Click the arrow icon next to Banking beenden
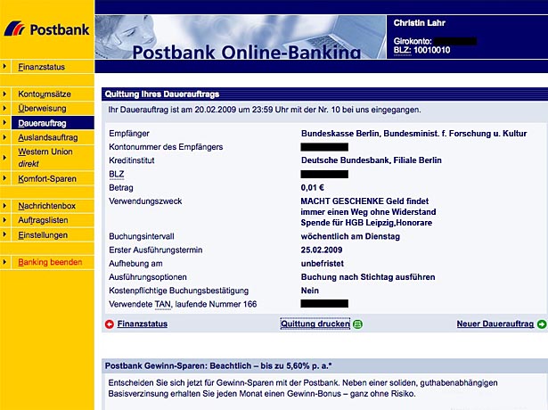Viewport: 548px width, 410px height. [6, 262]
